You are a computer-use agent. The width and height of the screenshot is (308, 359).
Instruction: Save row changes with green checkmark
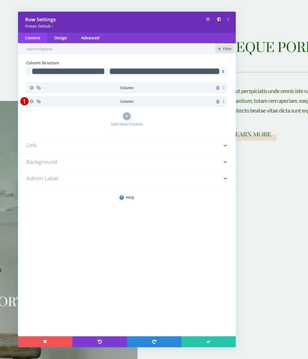click(208, 342)
